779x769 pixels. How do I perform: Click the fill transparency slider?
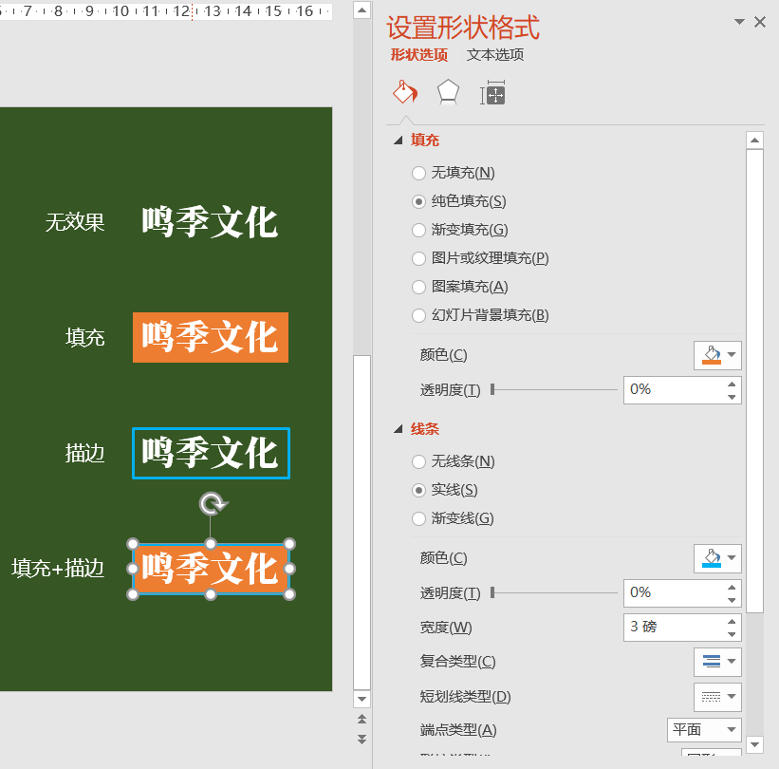(x=553, y=389)
